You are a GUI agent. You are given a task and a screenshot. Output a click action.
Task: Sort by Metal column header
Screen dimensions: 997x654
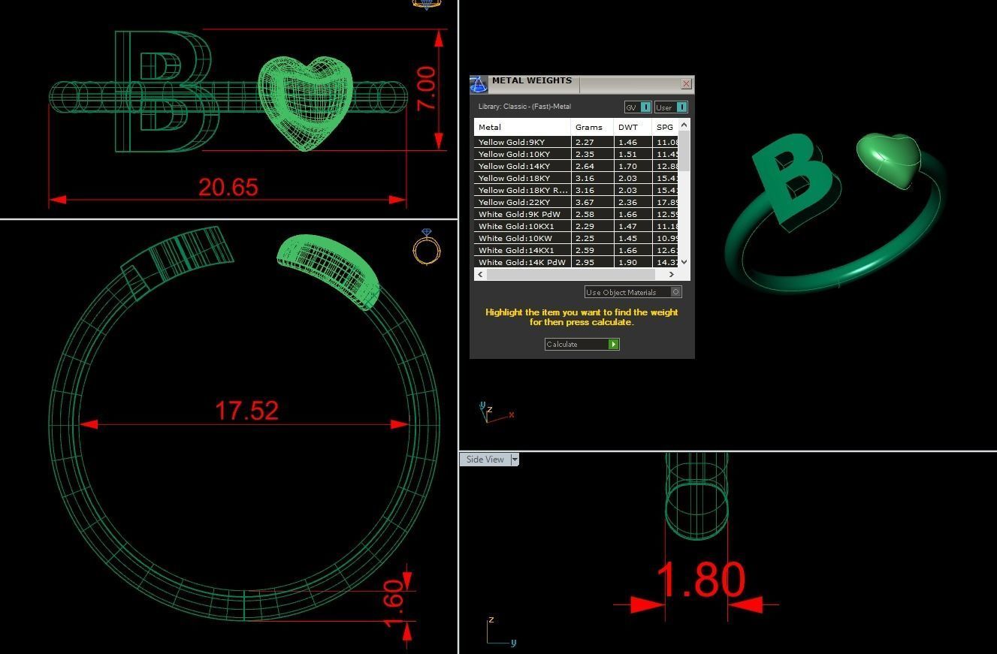coord(522,127)
